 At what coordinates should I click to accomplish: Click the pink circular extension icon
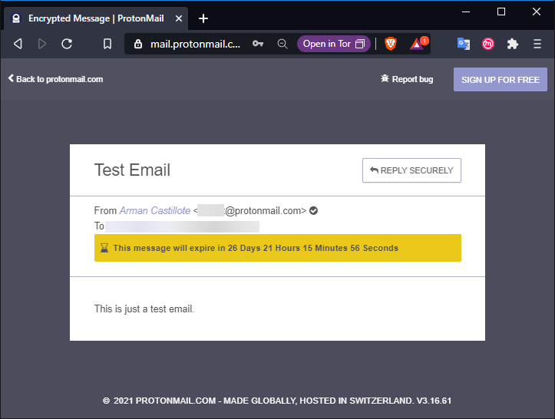click(x=488, y=44)
